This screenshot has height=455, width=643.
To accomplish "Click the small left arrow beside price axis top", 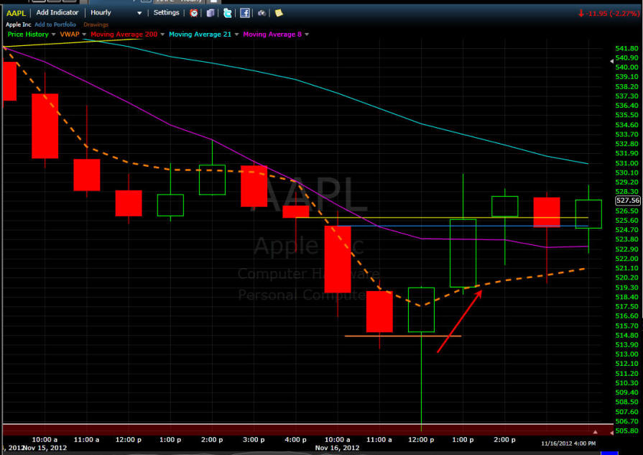I will click(x=611, y=61).
